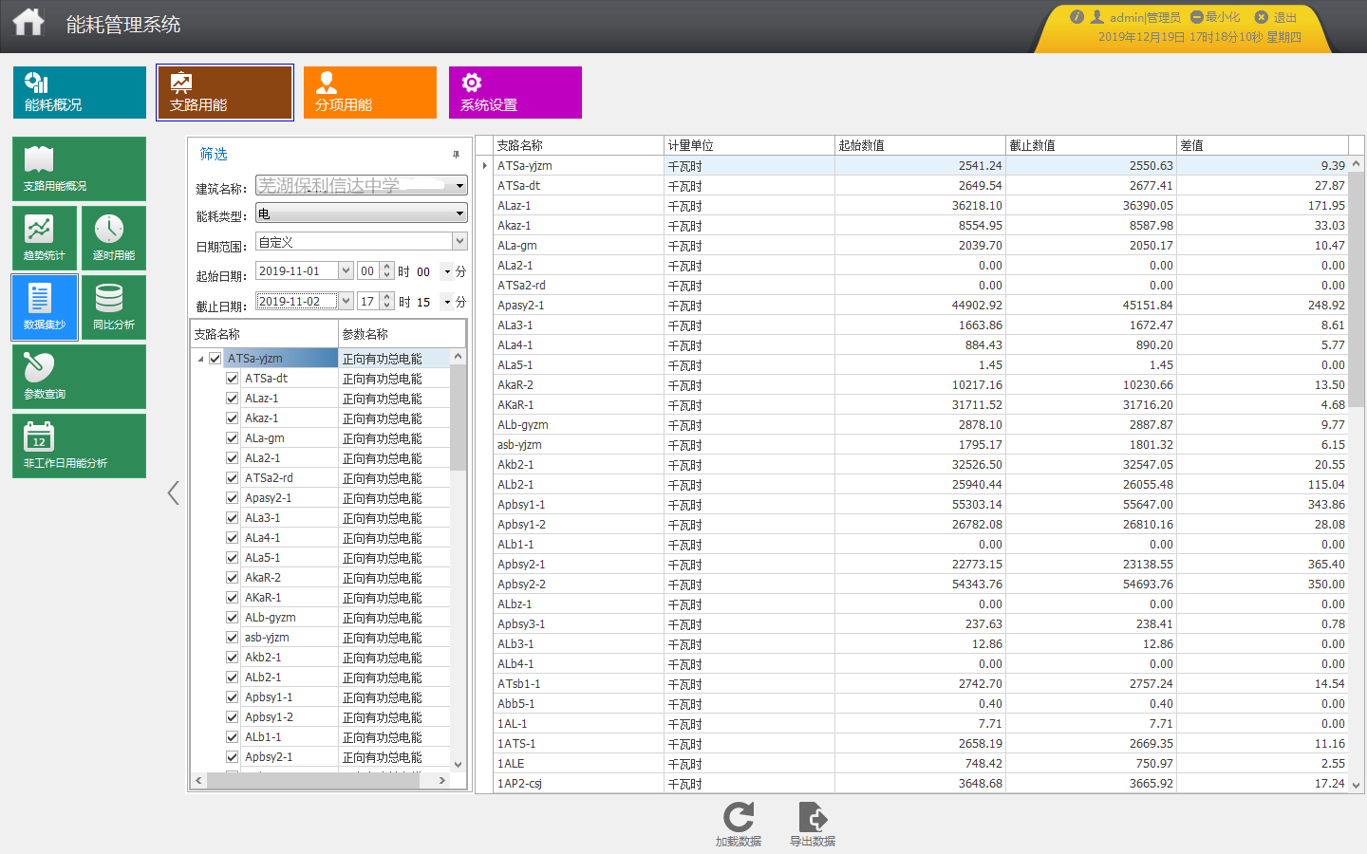
Task: Click the branch tree vertical scrollbar thumb
Action: (x=458, y=417)
